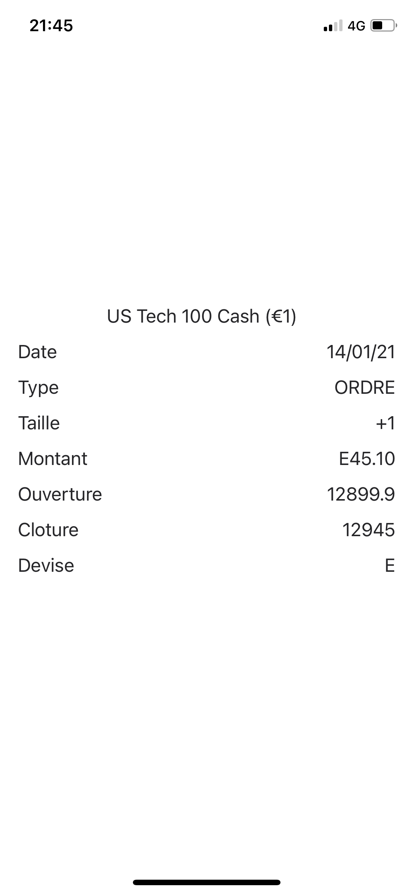
Task: Tap the ORDRE type value
Action: [x=365, y=388]
